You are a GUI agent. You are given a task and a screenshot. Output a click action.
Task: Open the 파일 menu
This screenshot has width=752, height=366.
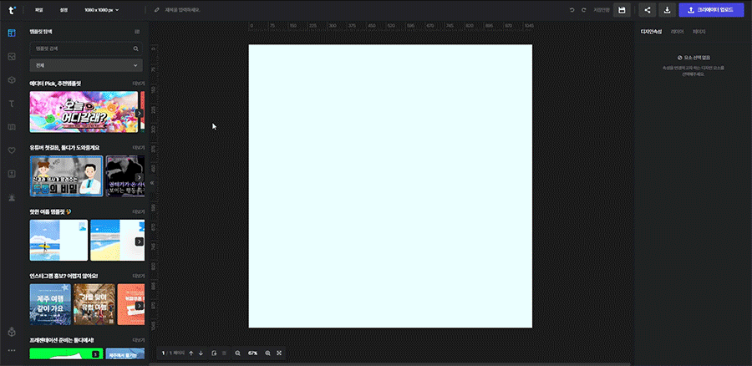click(38, 10)
